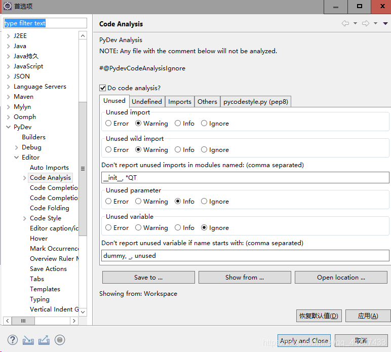
Task: Set Unused wild import to Error
Action: point(108,149)
